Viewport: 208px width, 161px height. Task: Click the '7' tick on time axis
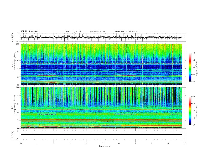(x=136, y=143)
